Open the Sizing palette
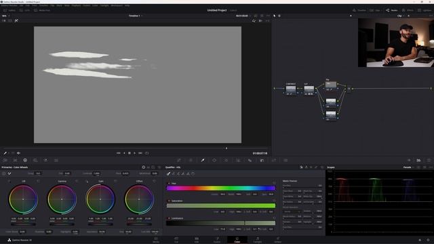This screenshot has width=434, height=244. [274, 160]
